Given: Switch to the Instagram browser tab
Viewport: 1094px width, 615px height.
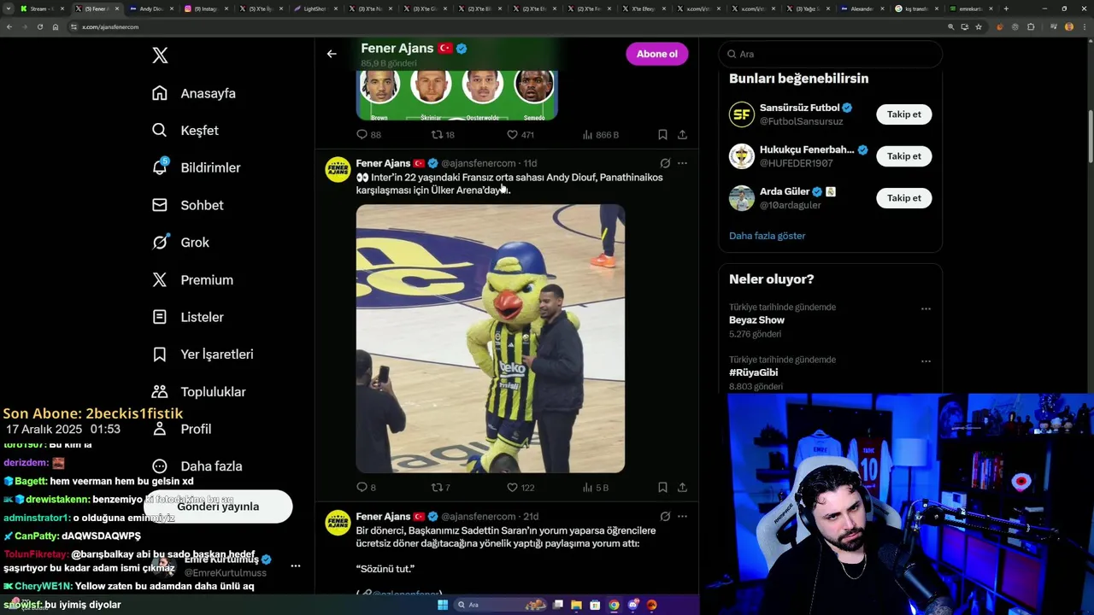Looking at the screenshot, I should click(x=205, y=9).
